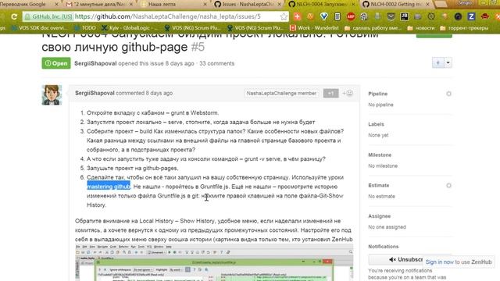Click the dark round extension icon before Z

[458, 16]
